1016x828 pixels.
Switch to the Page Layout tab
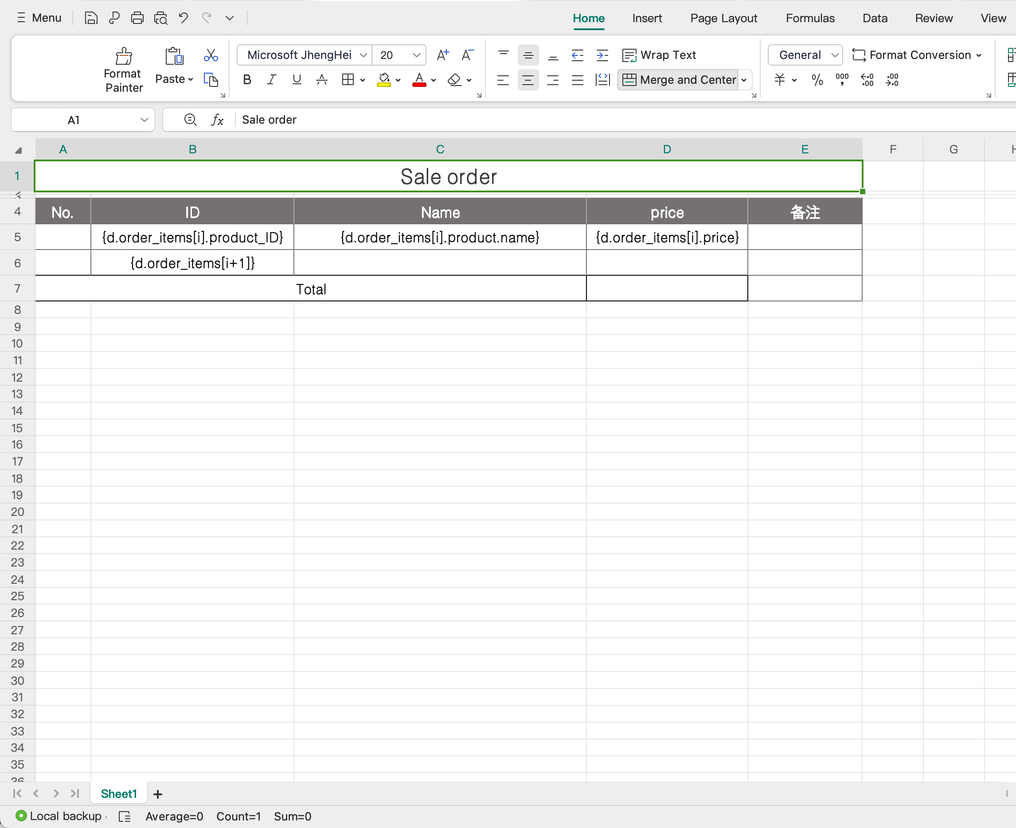click(x=723, y=18)
